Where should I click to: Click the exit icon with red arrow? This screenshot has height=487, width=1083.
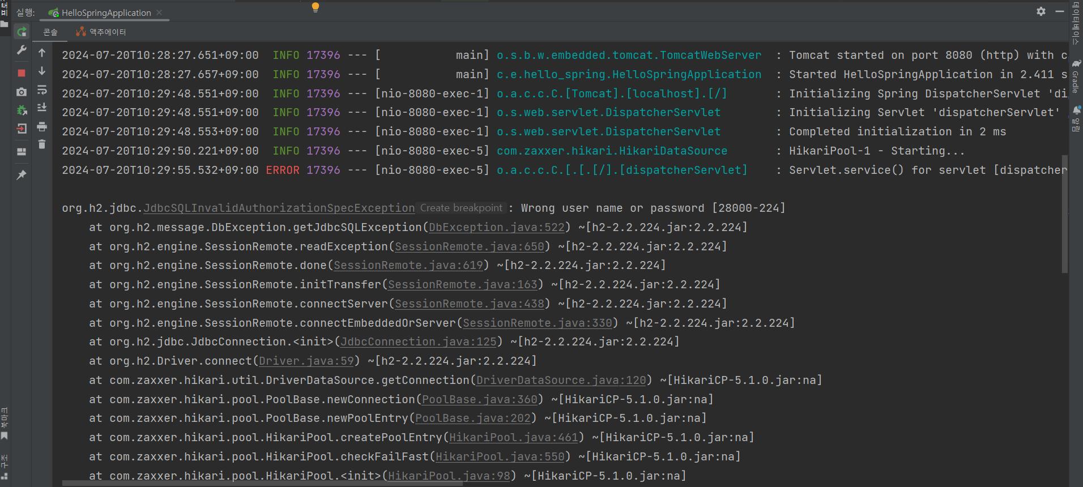(x=22, y=129)
